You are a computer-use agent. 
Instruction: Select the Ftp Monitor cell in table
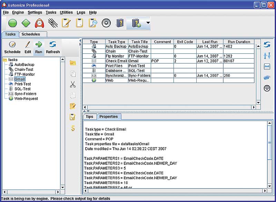(117, 56)
